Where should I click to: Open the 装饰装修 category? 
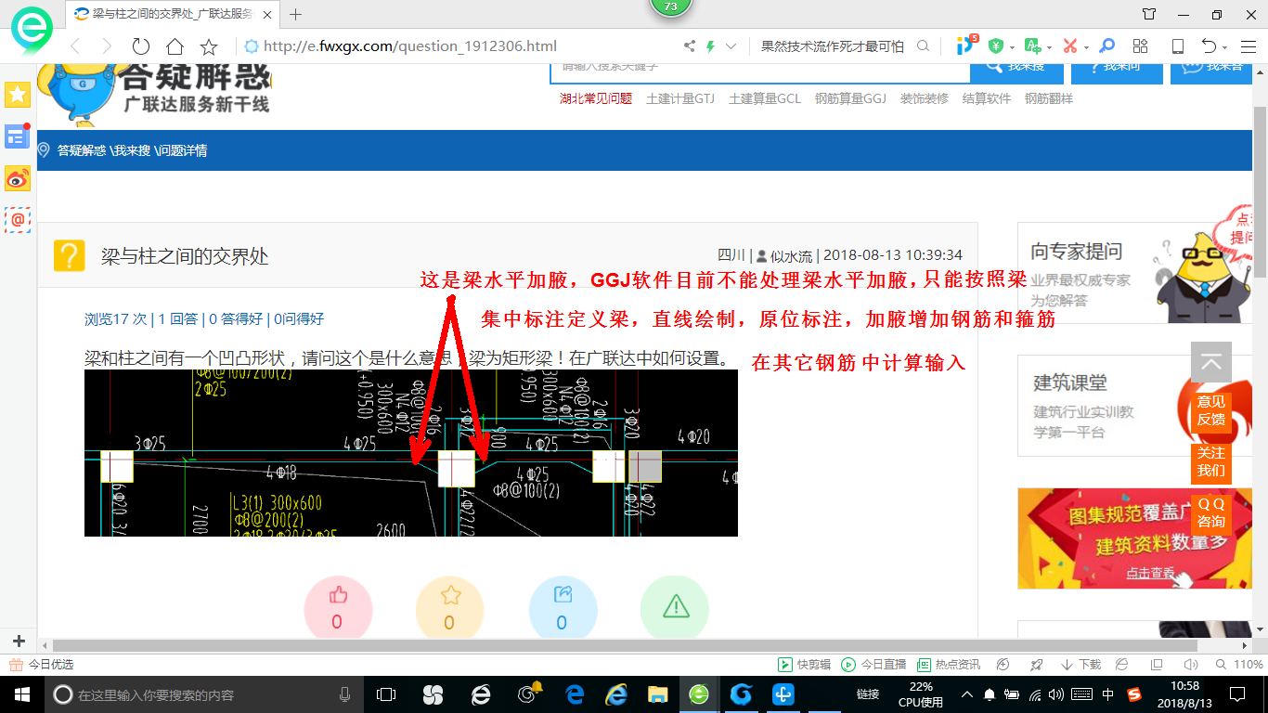925,98
